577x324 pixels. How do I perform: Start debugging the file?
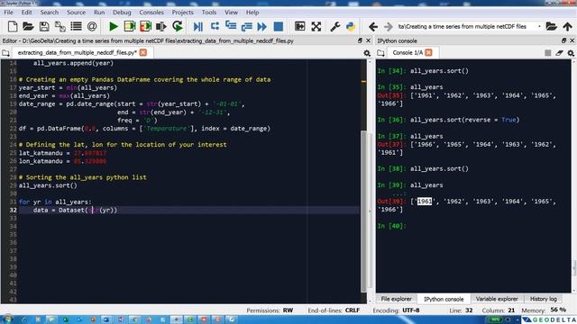198,26
